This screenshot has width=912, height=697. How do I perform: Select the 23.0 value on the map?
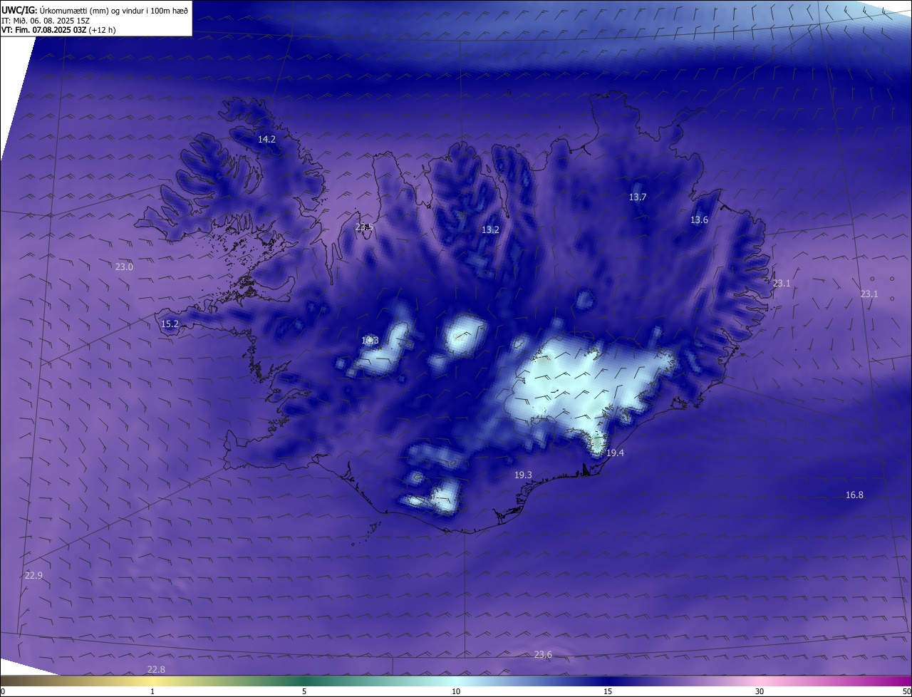point(124,267)
